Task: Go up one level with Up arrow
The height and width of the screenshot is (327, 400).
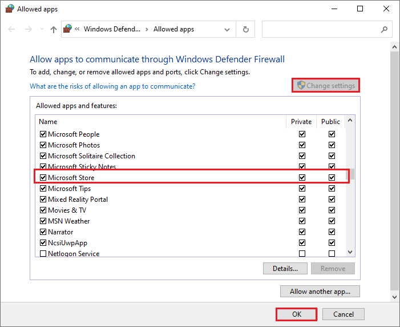Action: click(53, 29)
